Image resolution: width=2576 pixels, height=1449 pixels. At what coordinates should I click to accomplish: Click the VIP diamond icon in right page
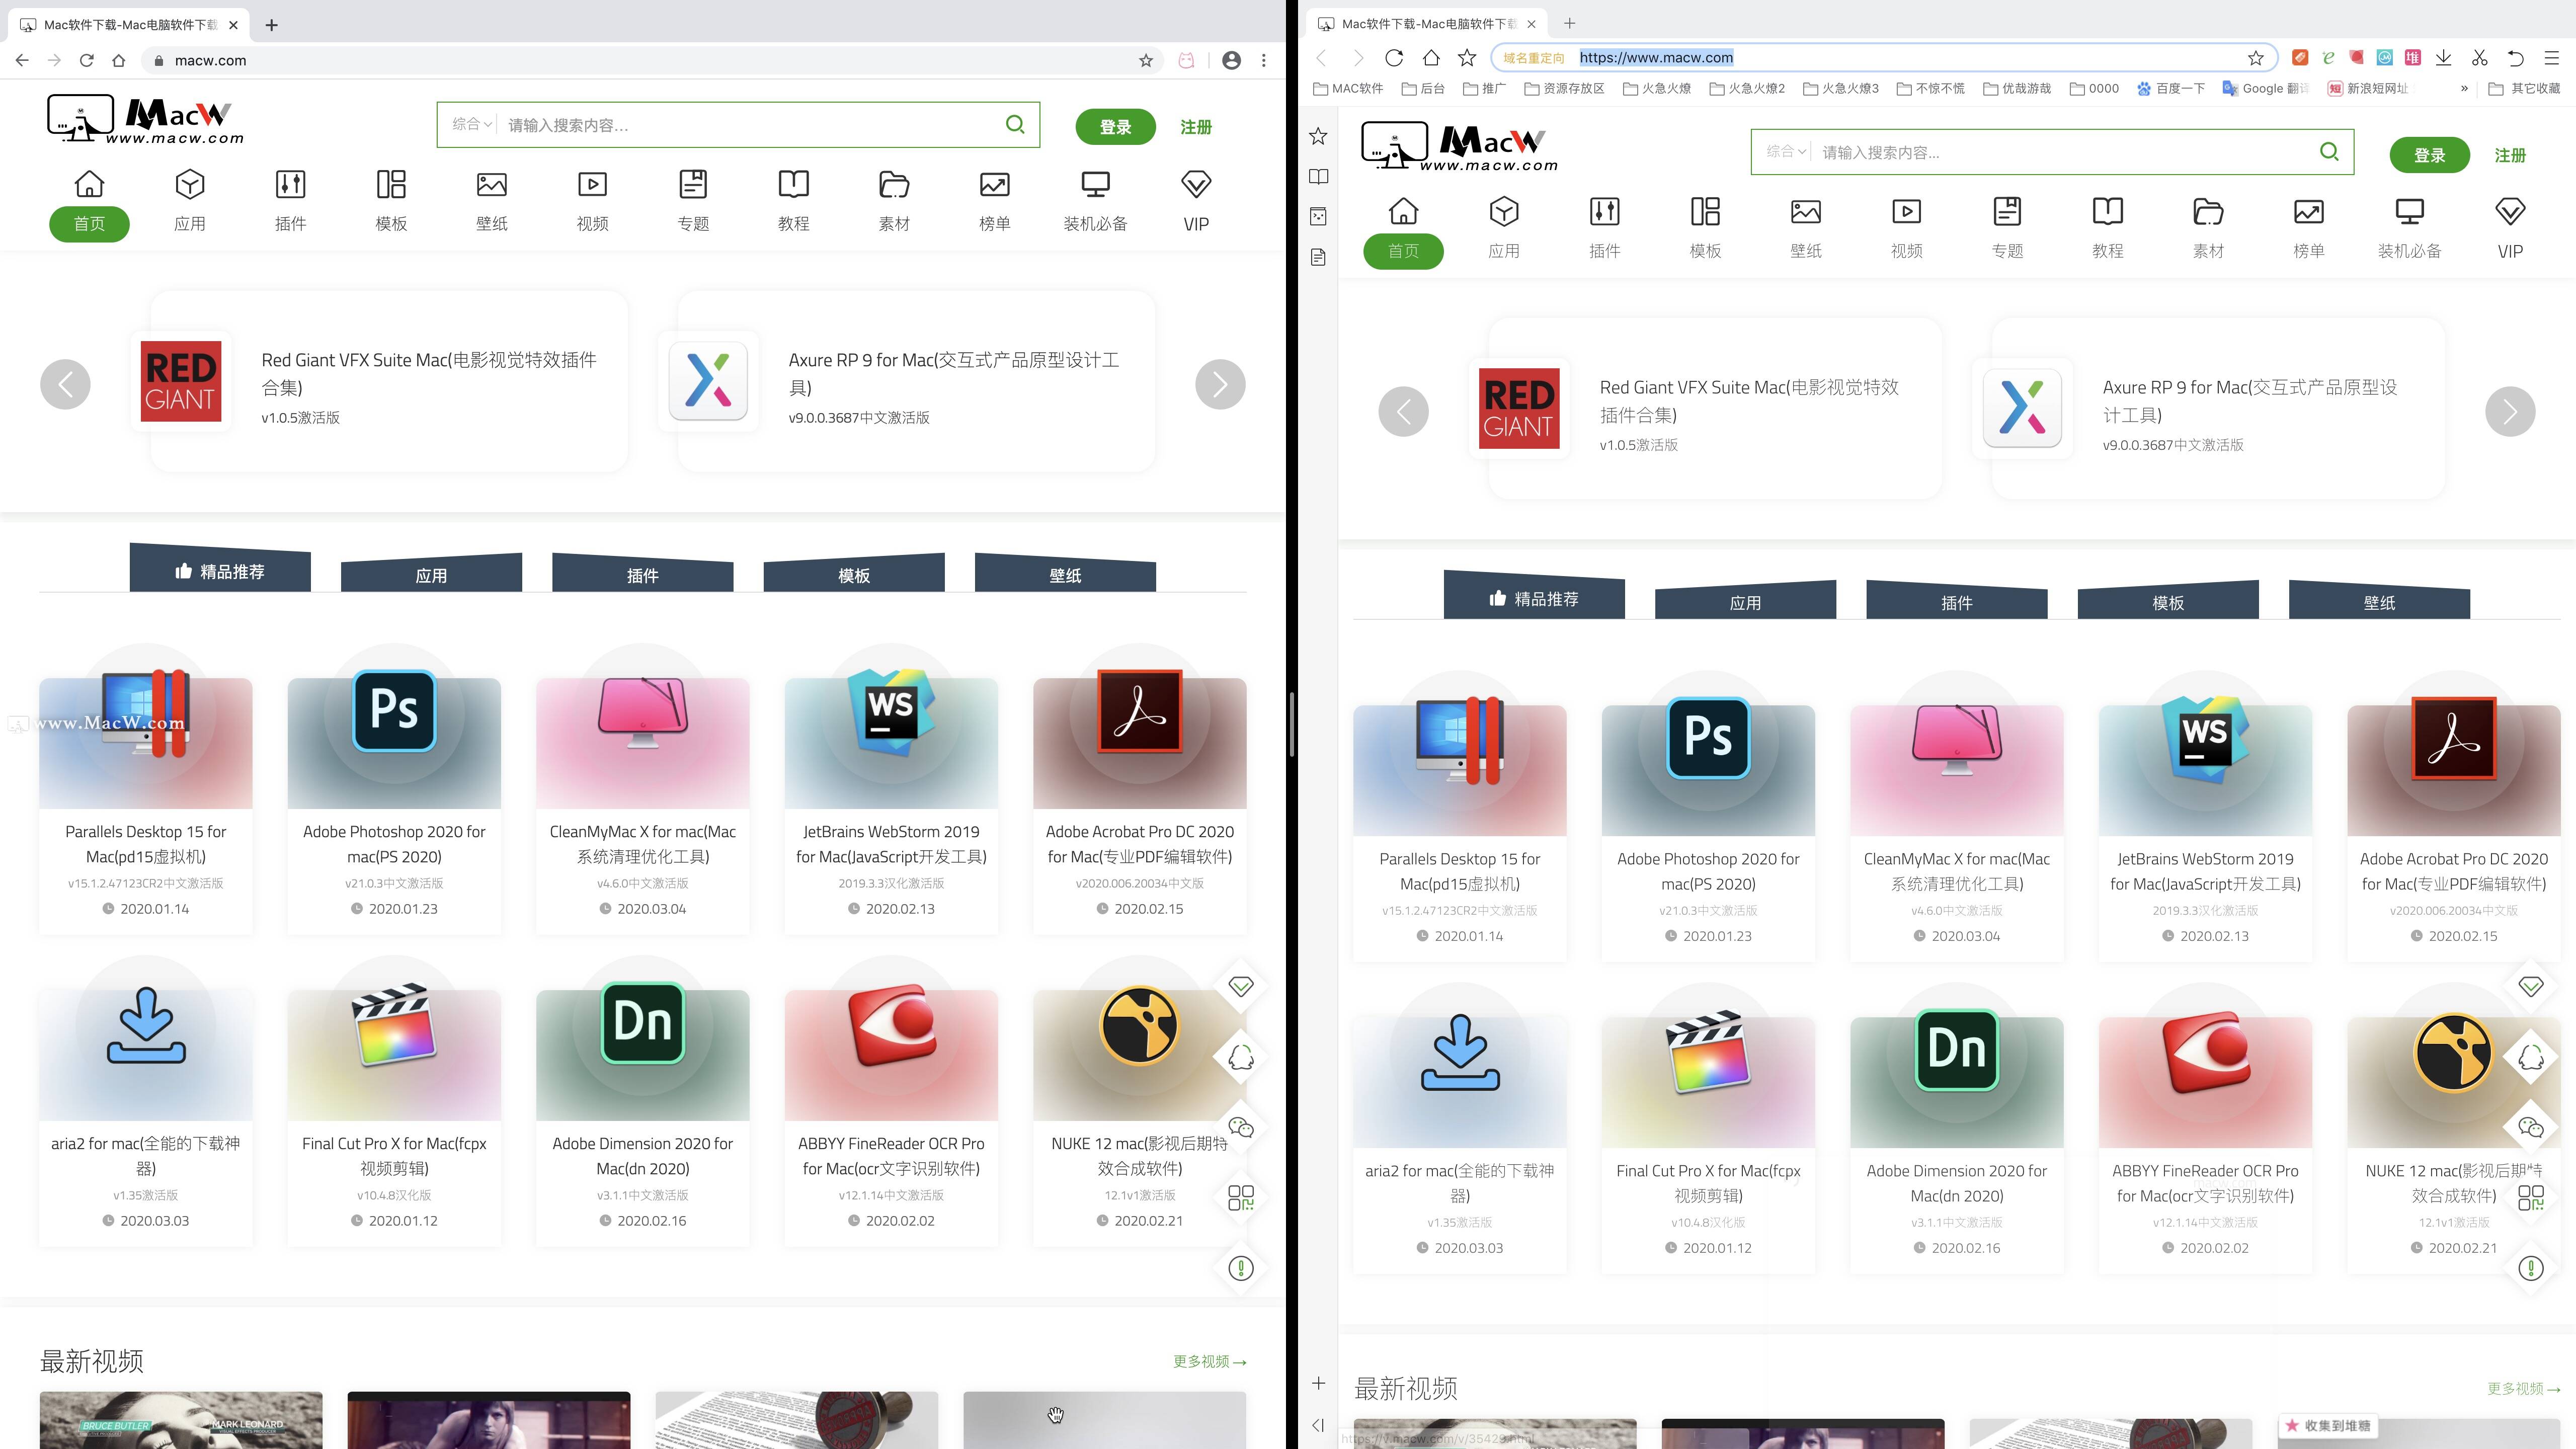point(2509,212)
